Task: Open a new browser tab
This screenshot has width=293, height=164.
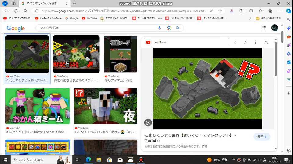Action: pyautogui.click(x=74, y=3)
